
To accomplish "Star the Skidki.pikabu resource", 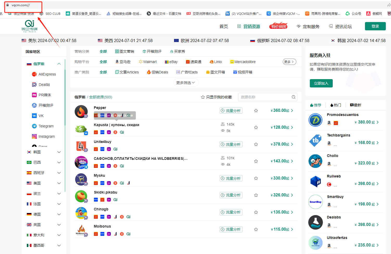I will point(256,195).
